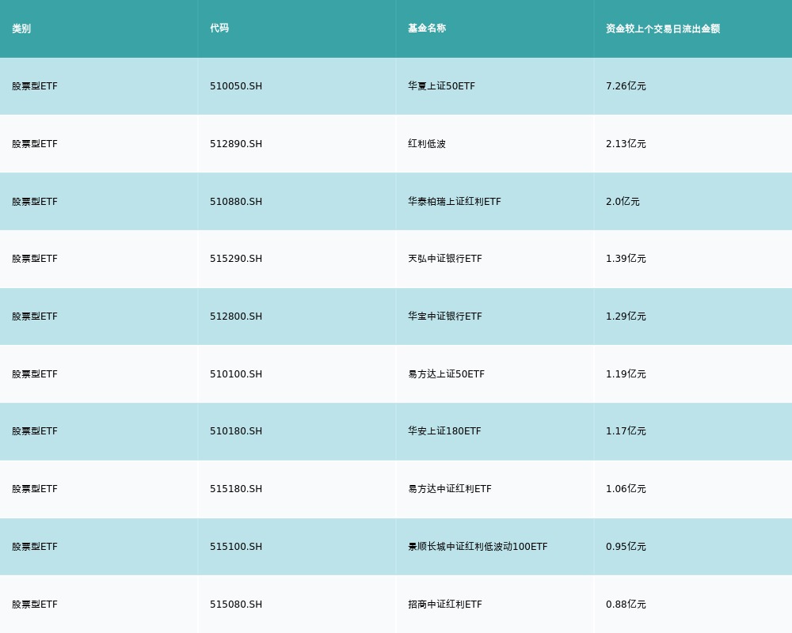792x633 pixels.
Task: Click 股票型ETF in the 515180.SH row
Action: pyautogui.click(x=35, y=489)
